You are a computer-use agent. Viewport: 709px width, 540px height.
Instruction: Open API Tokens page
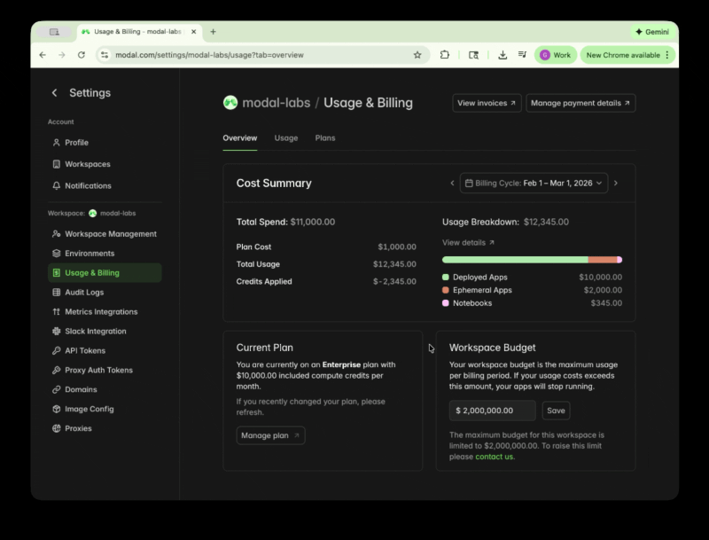click(84, 351)
